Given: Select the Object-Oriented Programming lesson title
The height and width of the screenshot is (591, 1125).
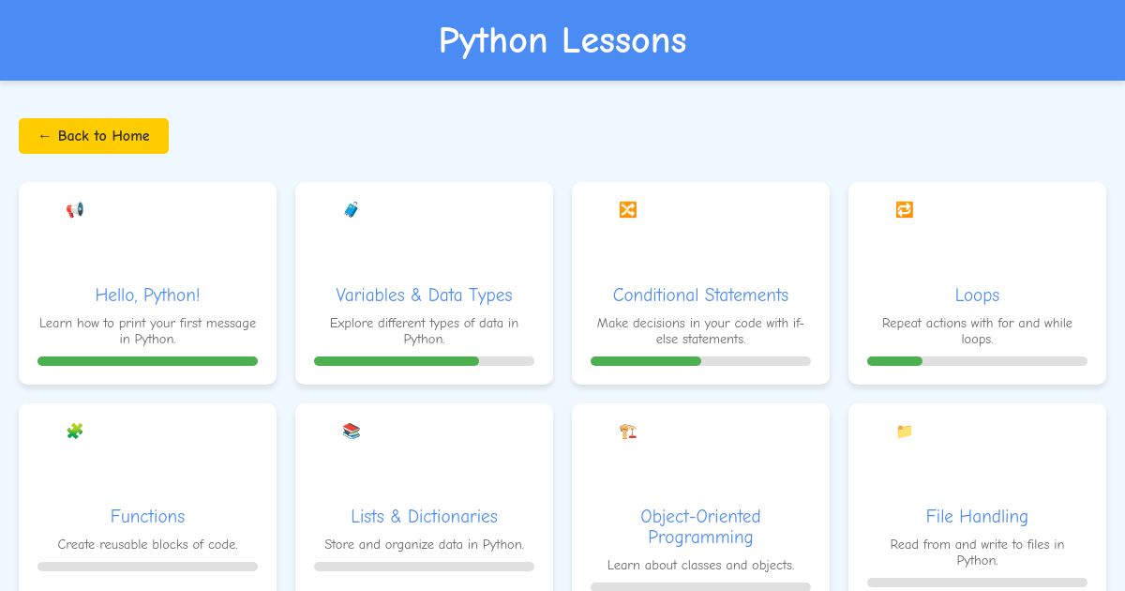Looking at the screenshot, I should click(x=700, y=526).
